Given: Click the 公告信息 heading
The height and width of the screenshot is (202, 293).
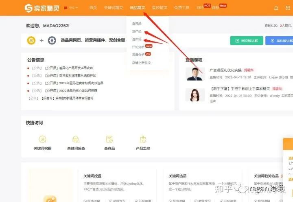Looking at the screenshot, I should point(36,60).
